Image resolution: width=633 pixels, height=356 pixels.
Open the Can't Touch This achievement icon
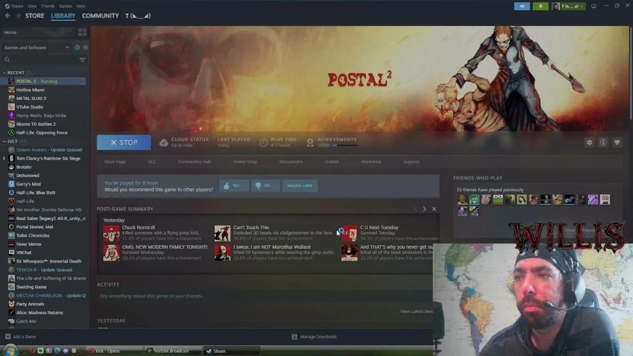(x=223, y=233)
